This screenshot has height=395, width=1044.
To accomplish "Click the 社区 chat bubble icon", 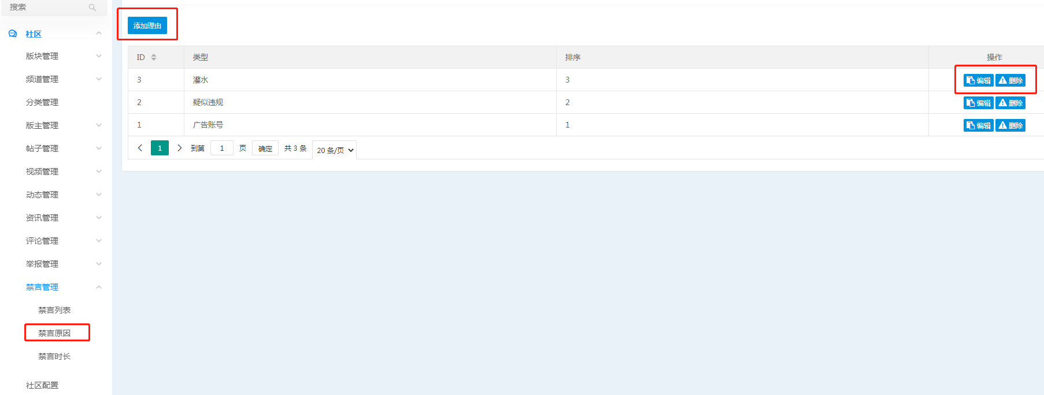I will pyautogui.click(x=13, y=34).
